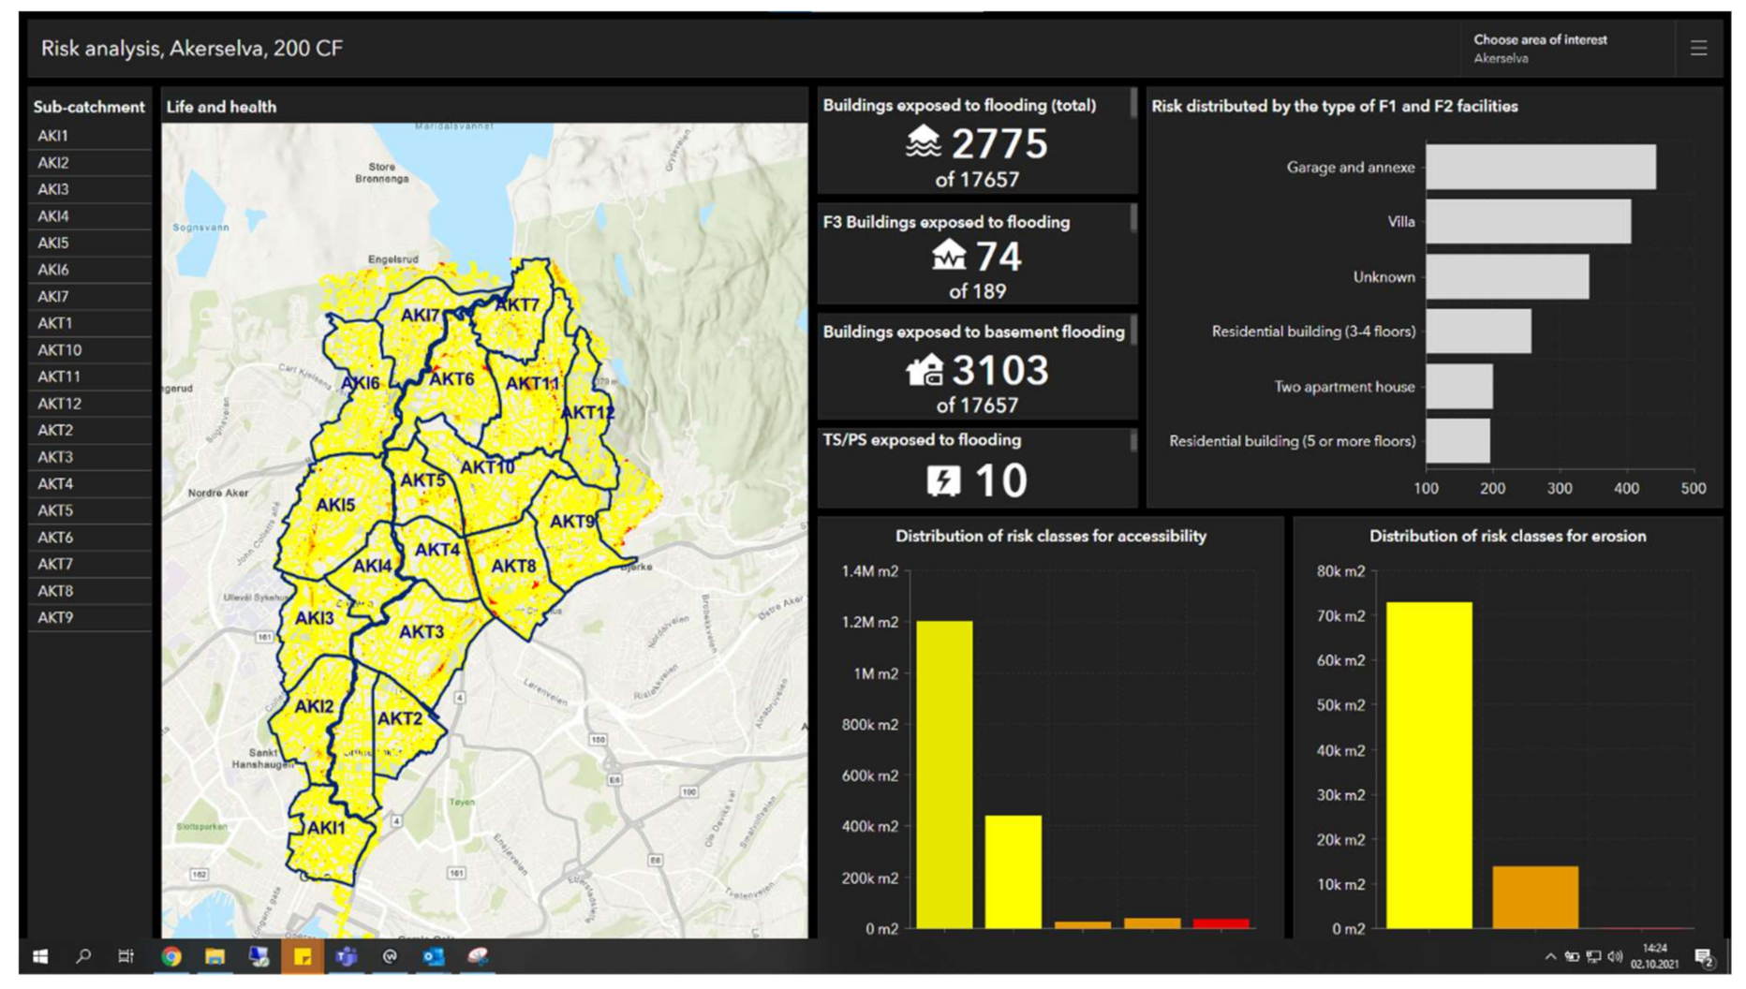Open Outlook from the taskbar
This screenshot has width=1746, height=989.
tap(434, 956)
